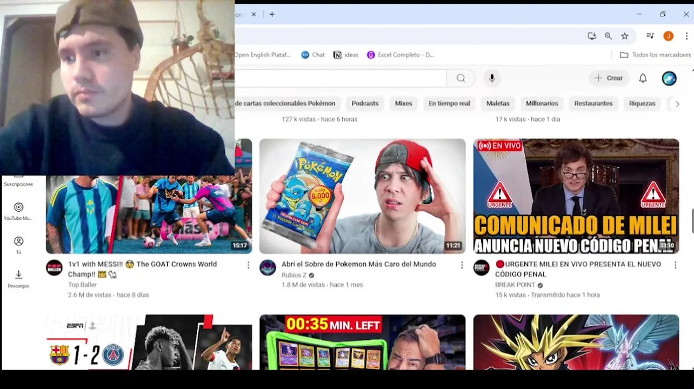Image resolution: width=694 pixels, height=389 pixels.
Task: Show more filter chips with right arrow
Action: click(677, 104)
